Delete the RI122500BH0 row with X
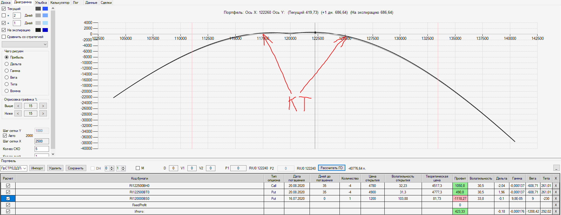This screenshot has height=215, width=561. 556,186
